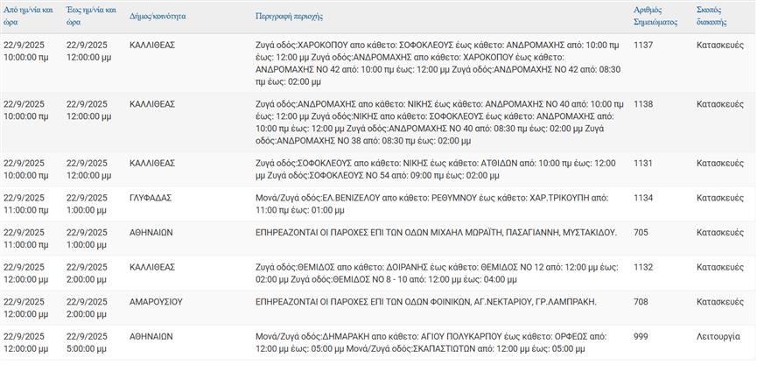Select note number 705 cell
The width and height of the screenshot is (764, 372).
[641, 233]
